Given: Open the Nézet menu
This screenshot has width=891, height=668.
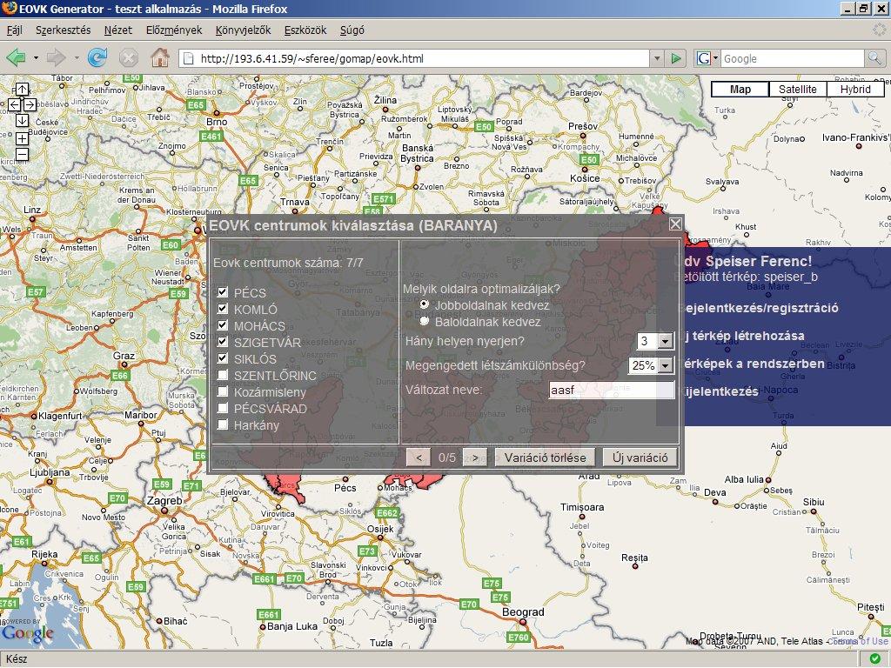Looking at the screenshot, I should tap(117, 30).
